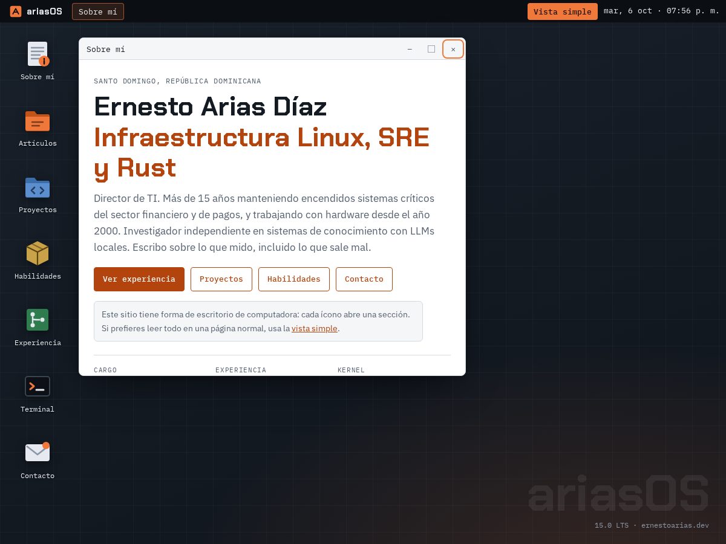Click the Ver experiencia button
Screen dimensions: 726x544
(139, 279)
